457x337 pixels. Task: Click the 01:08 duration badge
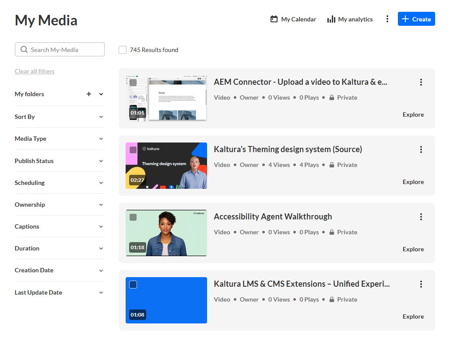(137, 315)
